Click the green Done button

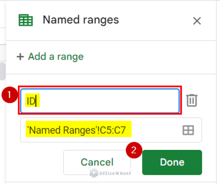[x=172, y=162]
